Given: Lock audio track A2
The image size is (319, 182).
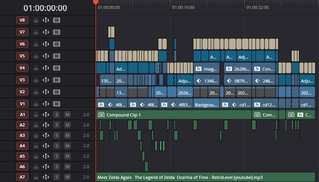Looking at the screenshot, I should [36, 125].
